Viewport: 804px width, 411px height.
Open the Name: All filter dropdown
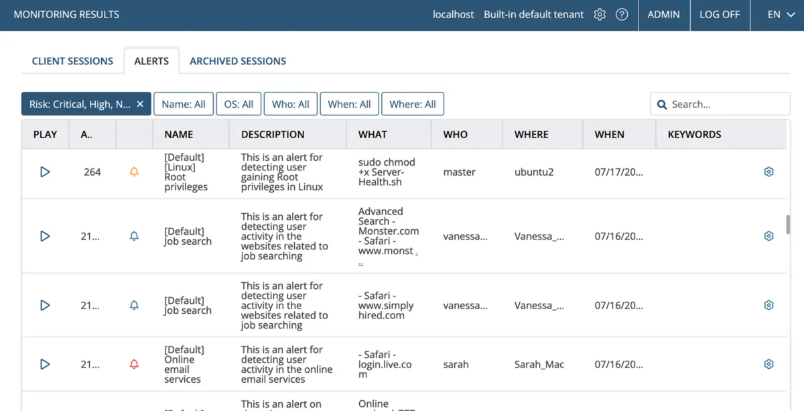(x=184, y=104)
